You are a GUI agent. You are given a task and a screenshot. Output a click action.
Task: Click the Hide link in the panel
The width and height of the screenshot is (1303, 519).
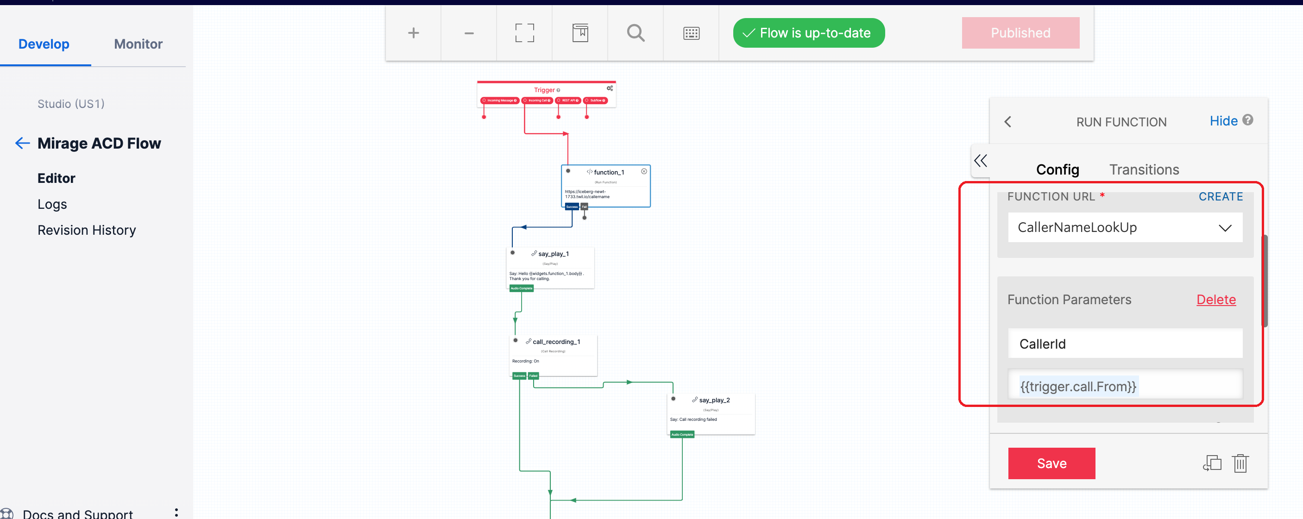(1223, 121)
